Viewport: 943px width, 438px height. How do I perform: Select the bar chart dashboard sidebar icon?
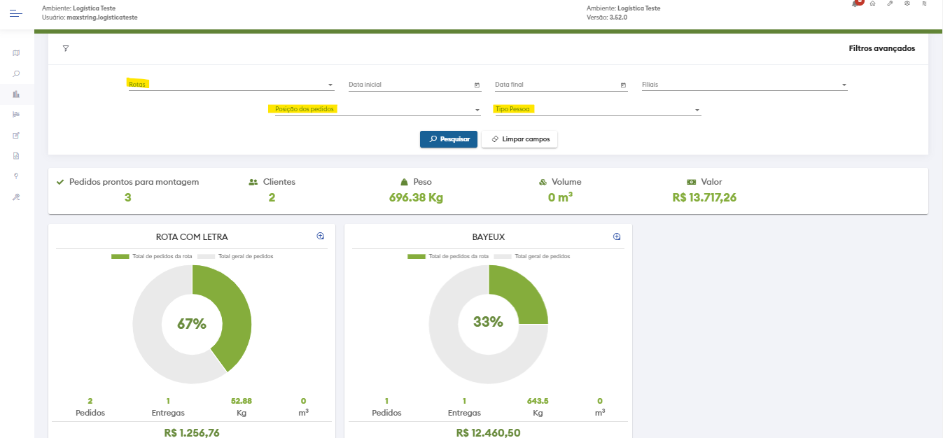(x=16, y=94)
